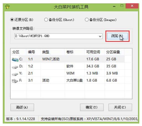Select the 1:2 partition number cell
This screenshot has width=142, height=126.
coord(30,66)
